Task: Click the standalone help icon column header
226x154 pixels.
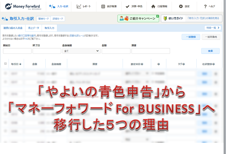Action: [x=159, y=64]
